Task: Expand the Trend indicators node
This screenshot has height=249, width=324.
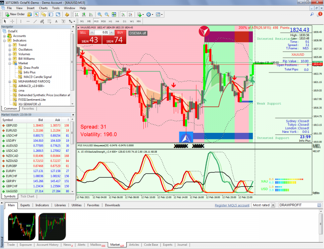Action: (10, 45)
